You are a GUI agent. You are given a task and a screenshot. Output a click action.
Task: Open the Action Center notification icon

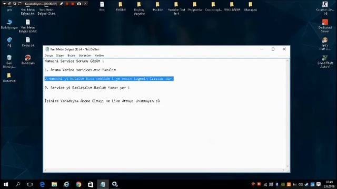319,184
